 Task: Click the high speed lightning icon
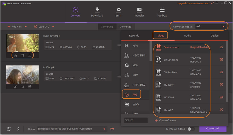tap(18, 129)
